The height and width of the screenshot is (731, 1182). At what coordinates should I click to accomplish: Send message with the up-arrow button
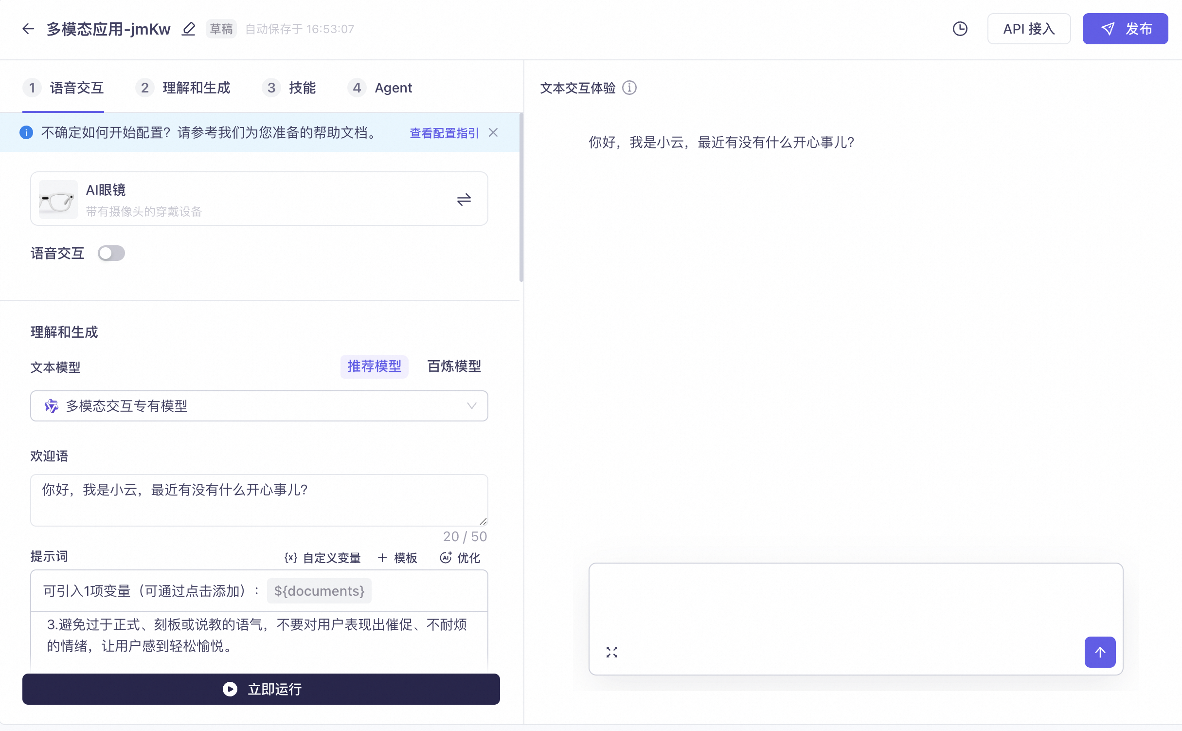coord(1100,652)
